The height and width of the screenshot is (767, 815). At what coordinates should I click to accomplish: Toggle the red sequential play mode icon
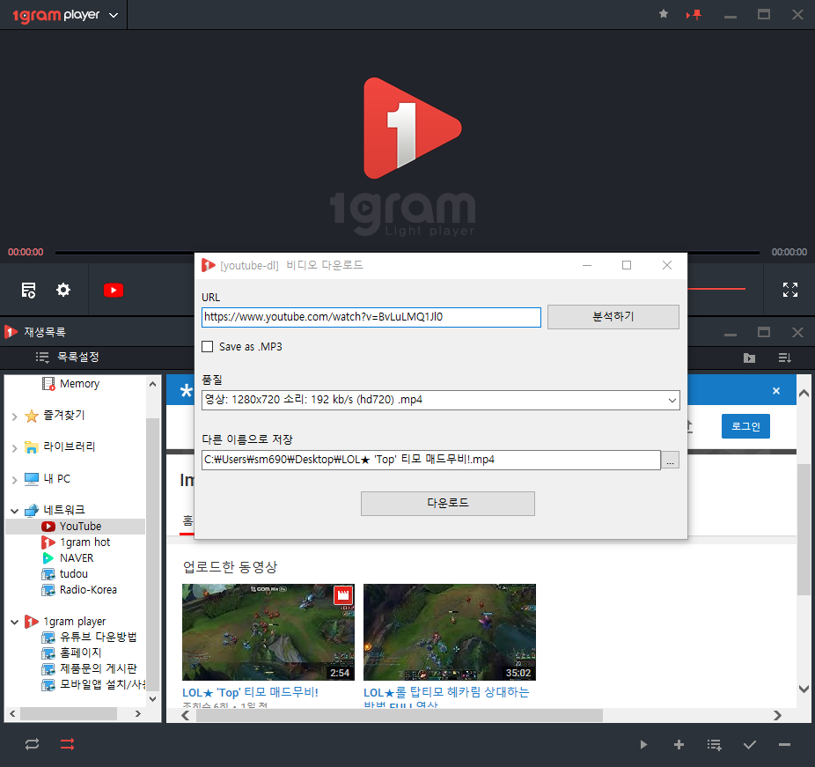[x=67, y=744]
